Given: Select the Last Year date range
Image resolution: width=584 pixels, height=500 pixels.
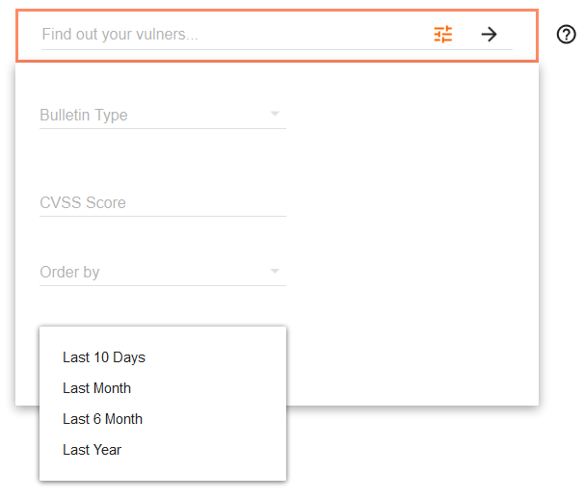Looking at the screenshot, I should [93, 450].
